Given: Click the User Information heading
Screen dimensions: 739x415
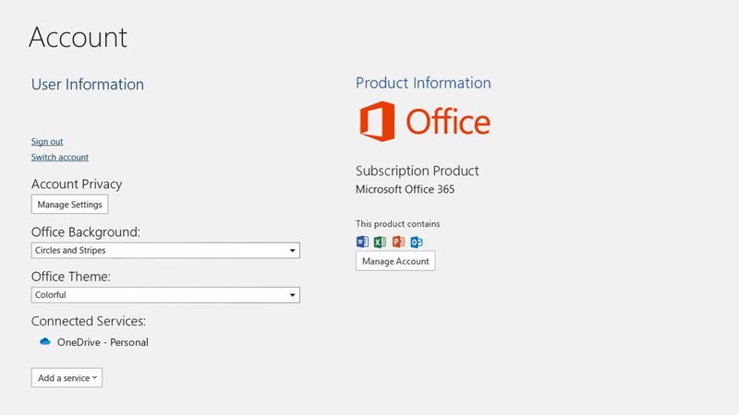Looking at the screenshot, I should click(88, 85).
